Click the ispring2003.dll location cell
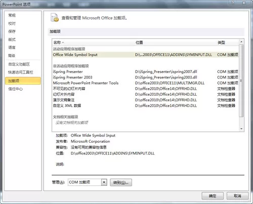 pos(166,77)
